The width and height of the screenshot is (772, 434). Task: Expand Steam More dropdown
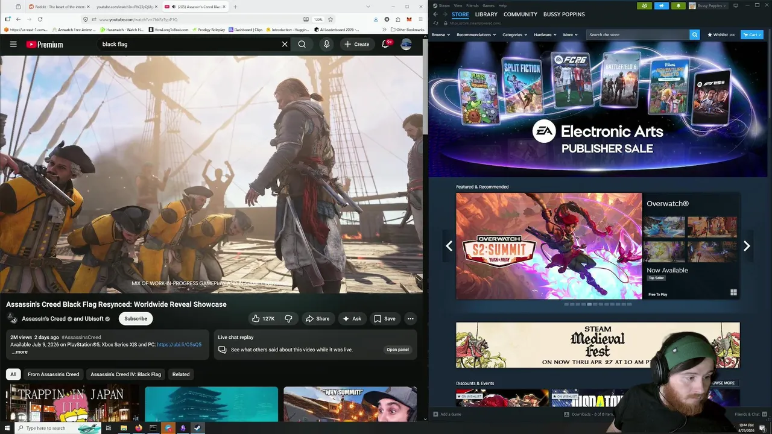pyautogui.click(x=570, y=34)
